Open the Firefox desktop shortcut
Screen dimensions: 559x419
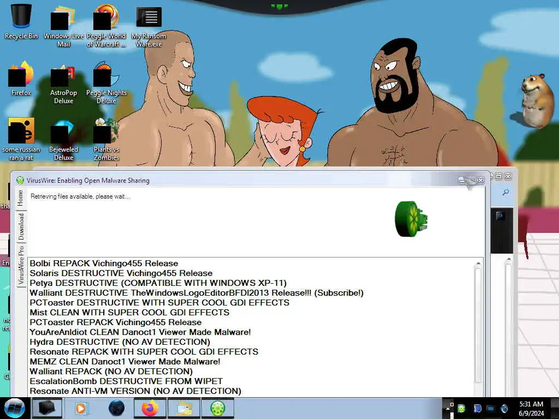(x=21, y=79)
